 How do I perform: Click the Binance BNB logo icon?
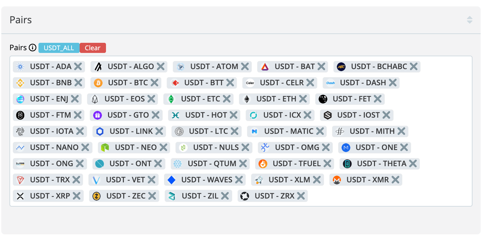[x=20, y=83]
